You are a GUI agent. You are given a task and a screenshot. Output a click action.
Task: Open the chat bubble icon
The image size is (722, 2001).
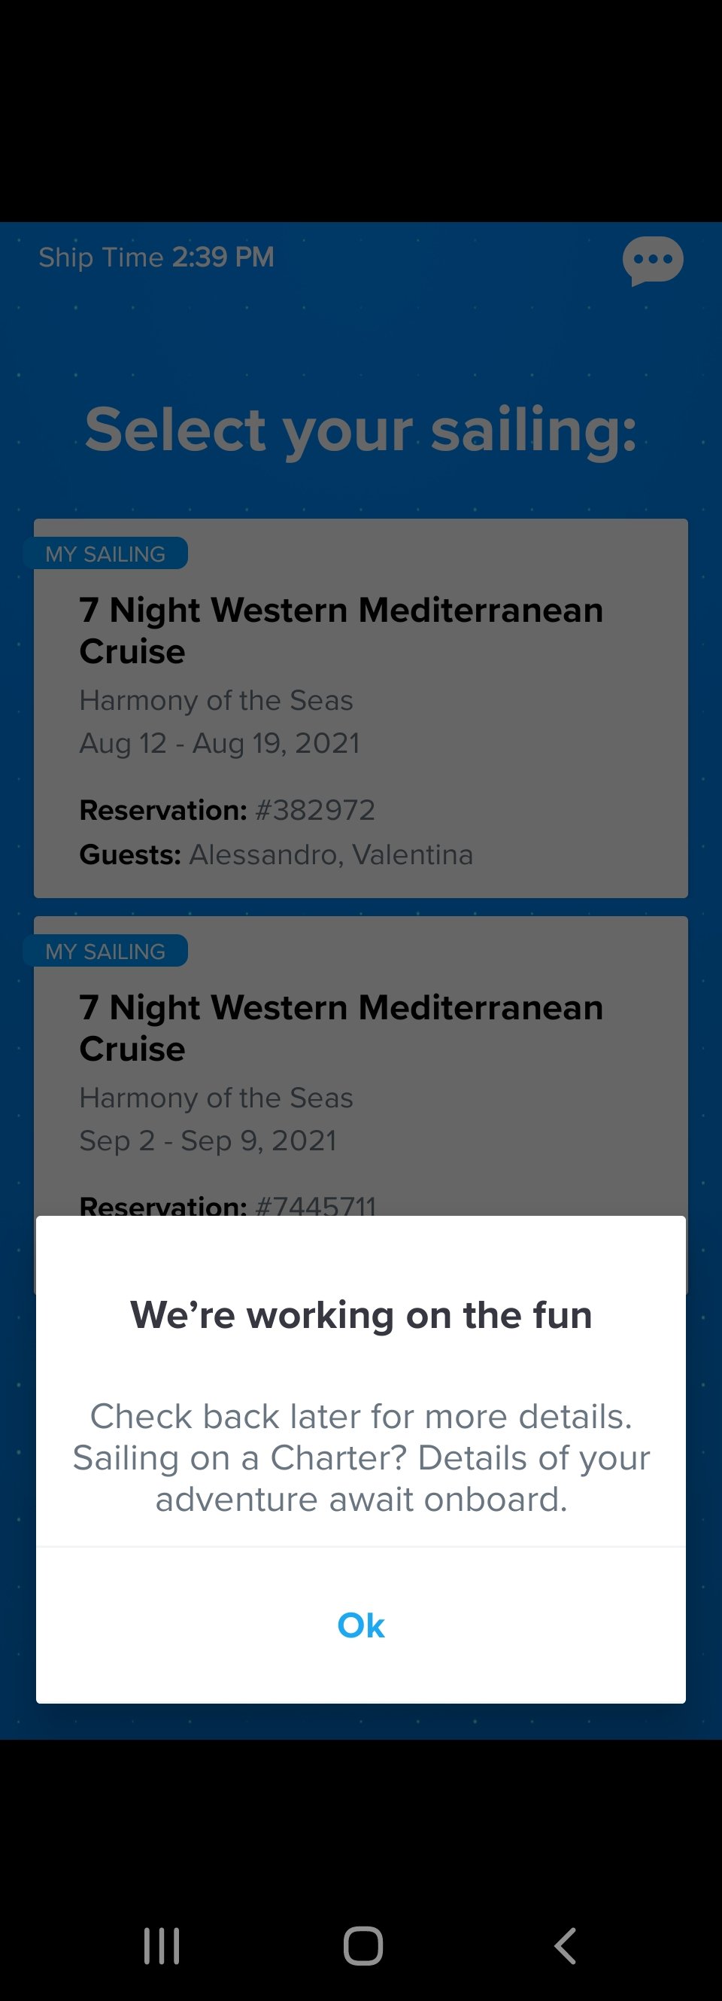point(652,261)
